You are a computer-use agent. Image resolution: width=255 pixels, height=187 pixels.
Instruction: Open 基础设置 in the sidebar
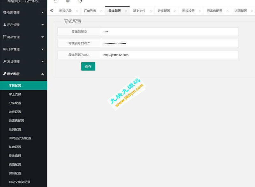pos(24,147)
